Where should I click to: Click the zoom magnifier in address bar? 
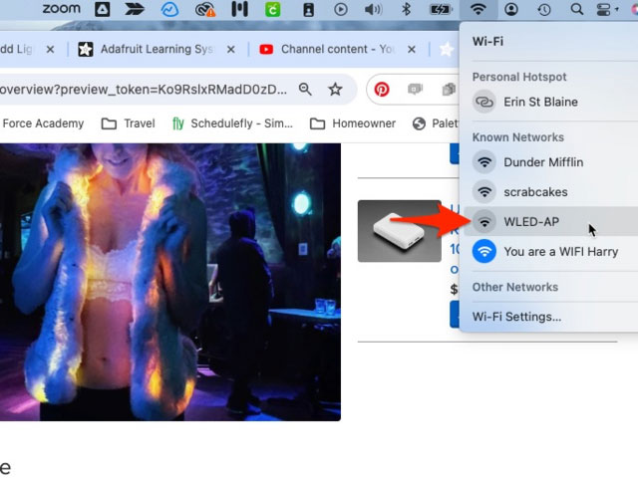pyautogui.click(x=305, y=89)
